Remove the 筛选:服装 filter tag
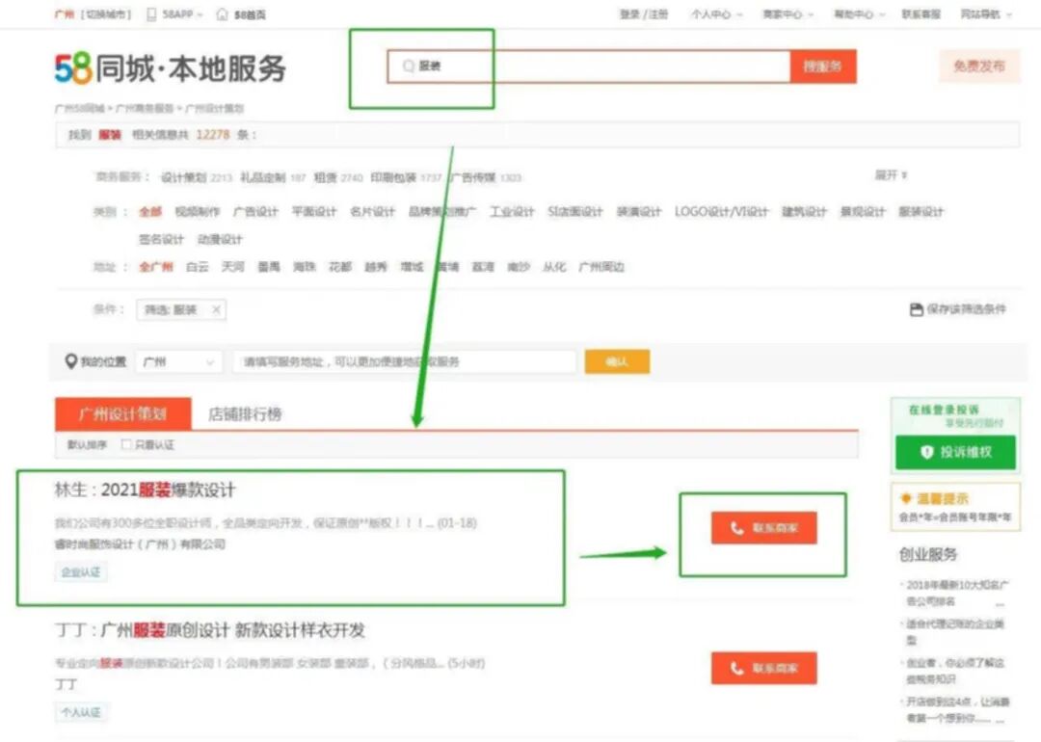Screen dimensions: 1041x742 pyautogui.click(x=218, y=310)
